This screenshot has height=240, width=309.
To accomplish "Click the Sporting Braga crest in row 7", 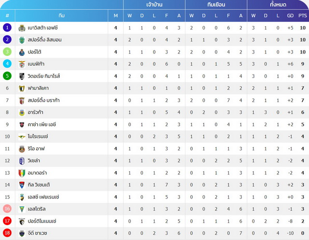I will (22, 101).
